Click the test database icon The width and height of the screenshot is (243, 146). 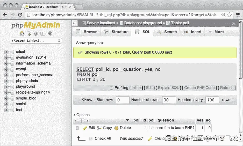click(x=12, y=110)
